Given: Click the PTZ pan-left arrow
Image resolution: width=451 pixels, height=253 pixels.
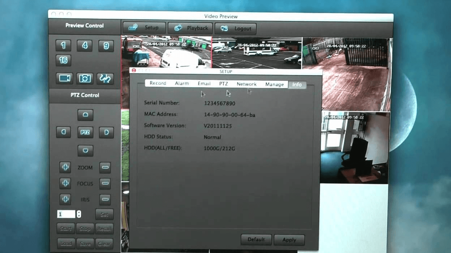Looking at the screenshot, I should (63, 132).
